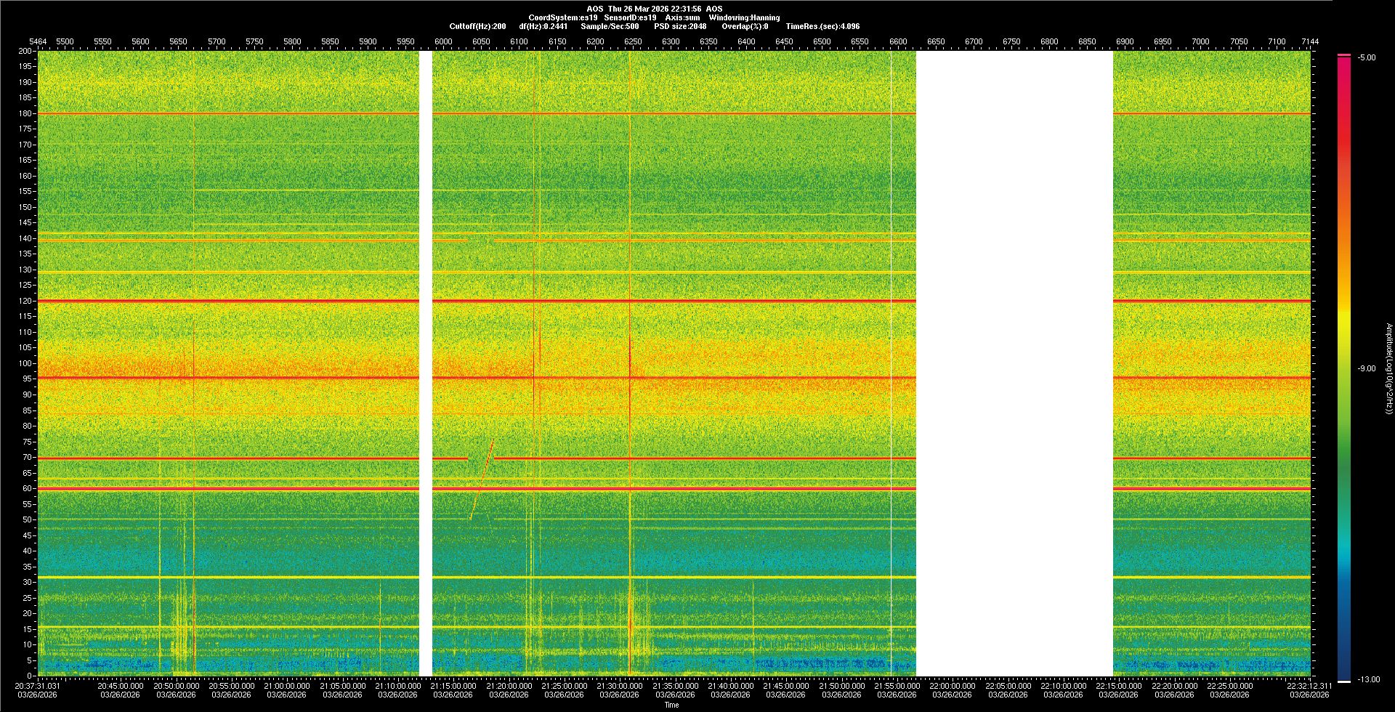Click the start timestamp 20:37:31.031

(x=38, y=686)
